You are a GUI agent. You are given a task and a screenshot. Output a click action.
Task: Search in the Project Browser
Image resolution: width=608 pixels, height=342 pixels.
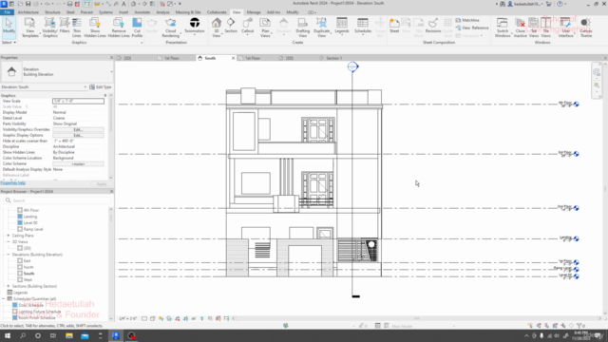[x=57, y=200]
